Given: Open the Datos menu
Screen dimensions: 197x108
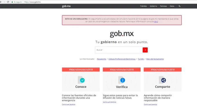Looking at the screenshot, I should 172,6.
